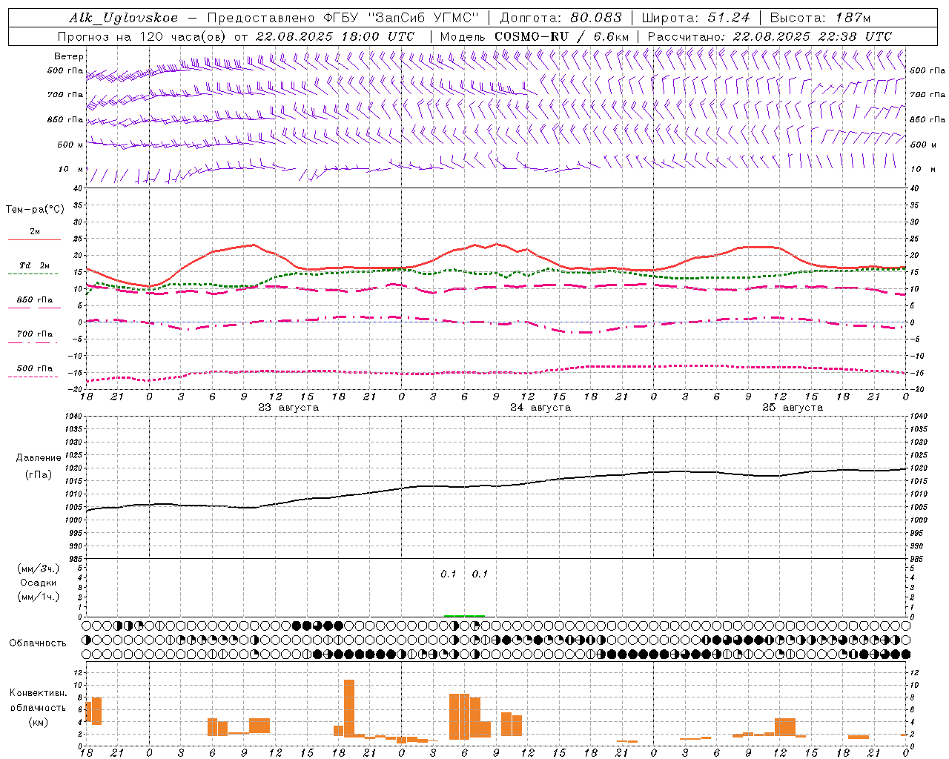949x759 pixels.
Task: Click the 23 августа date label
Action: click(288, 408)
